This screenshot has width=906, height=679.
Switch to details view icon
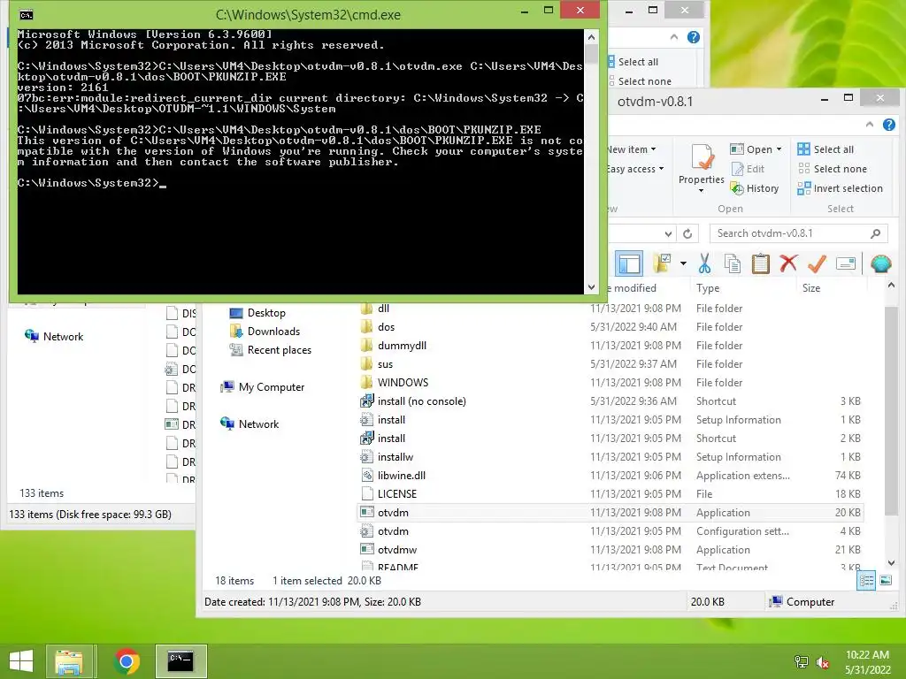tap(866, 580)
